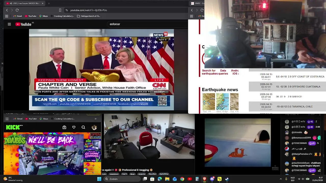Go back in the YouTube browser window
The height and width of the screenshot is (183, 326).
[x=7, y=10]
